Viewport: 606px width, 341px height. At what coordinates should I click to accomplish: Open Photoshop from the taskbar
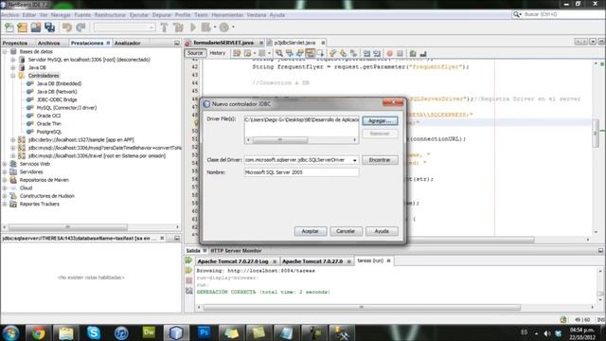[x=205, y=332]
